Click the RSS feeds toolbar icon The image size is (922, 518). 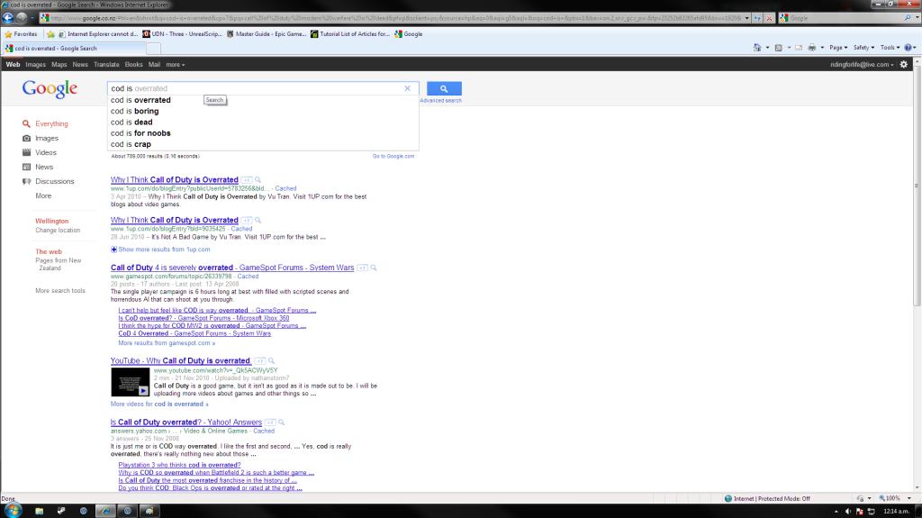pyautogui.click(x=779, y=48)
